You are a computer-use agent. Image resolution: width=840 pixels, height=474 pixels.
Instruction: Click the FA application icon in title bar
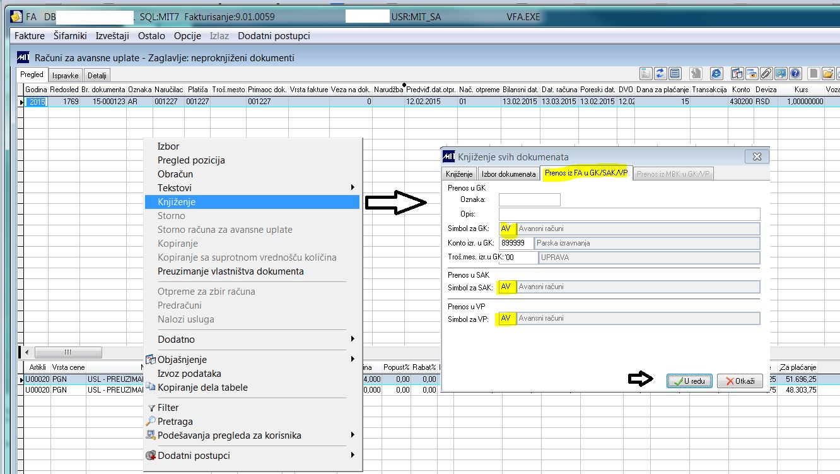[x=16, y=17]
